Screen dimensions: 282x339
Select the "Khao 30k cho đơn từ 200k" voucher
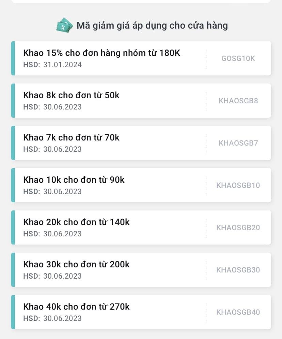coord(76,265)
